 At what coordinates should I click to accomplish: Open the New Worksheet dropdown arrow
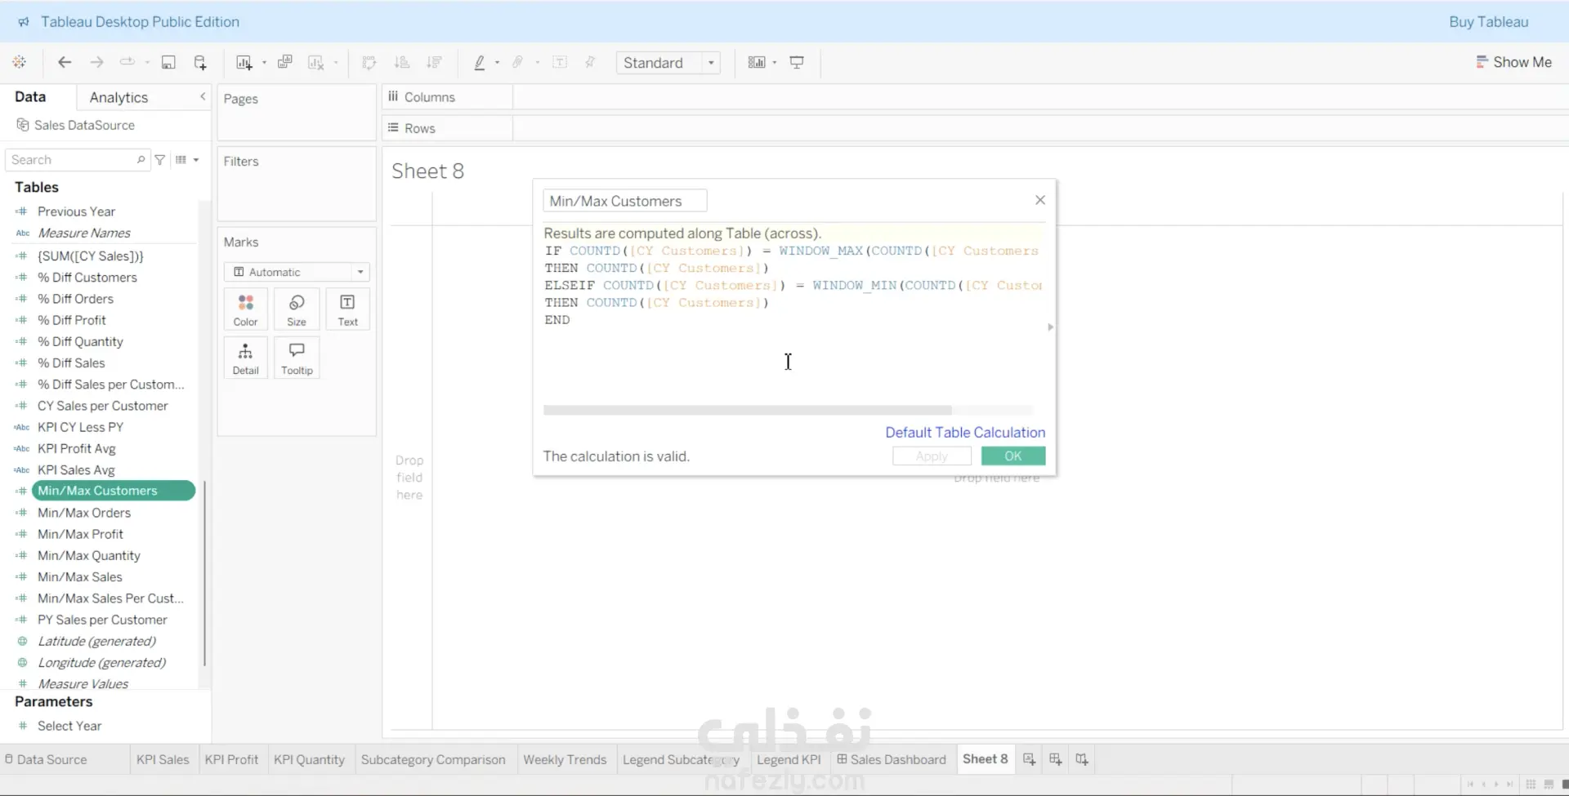pos(264,63)
